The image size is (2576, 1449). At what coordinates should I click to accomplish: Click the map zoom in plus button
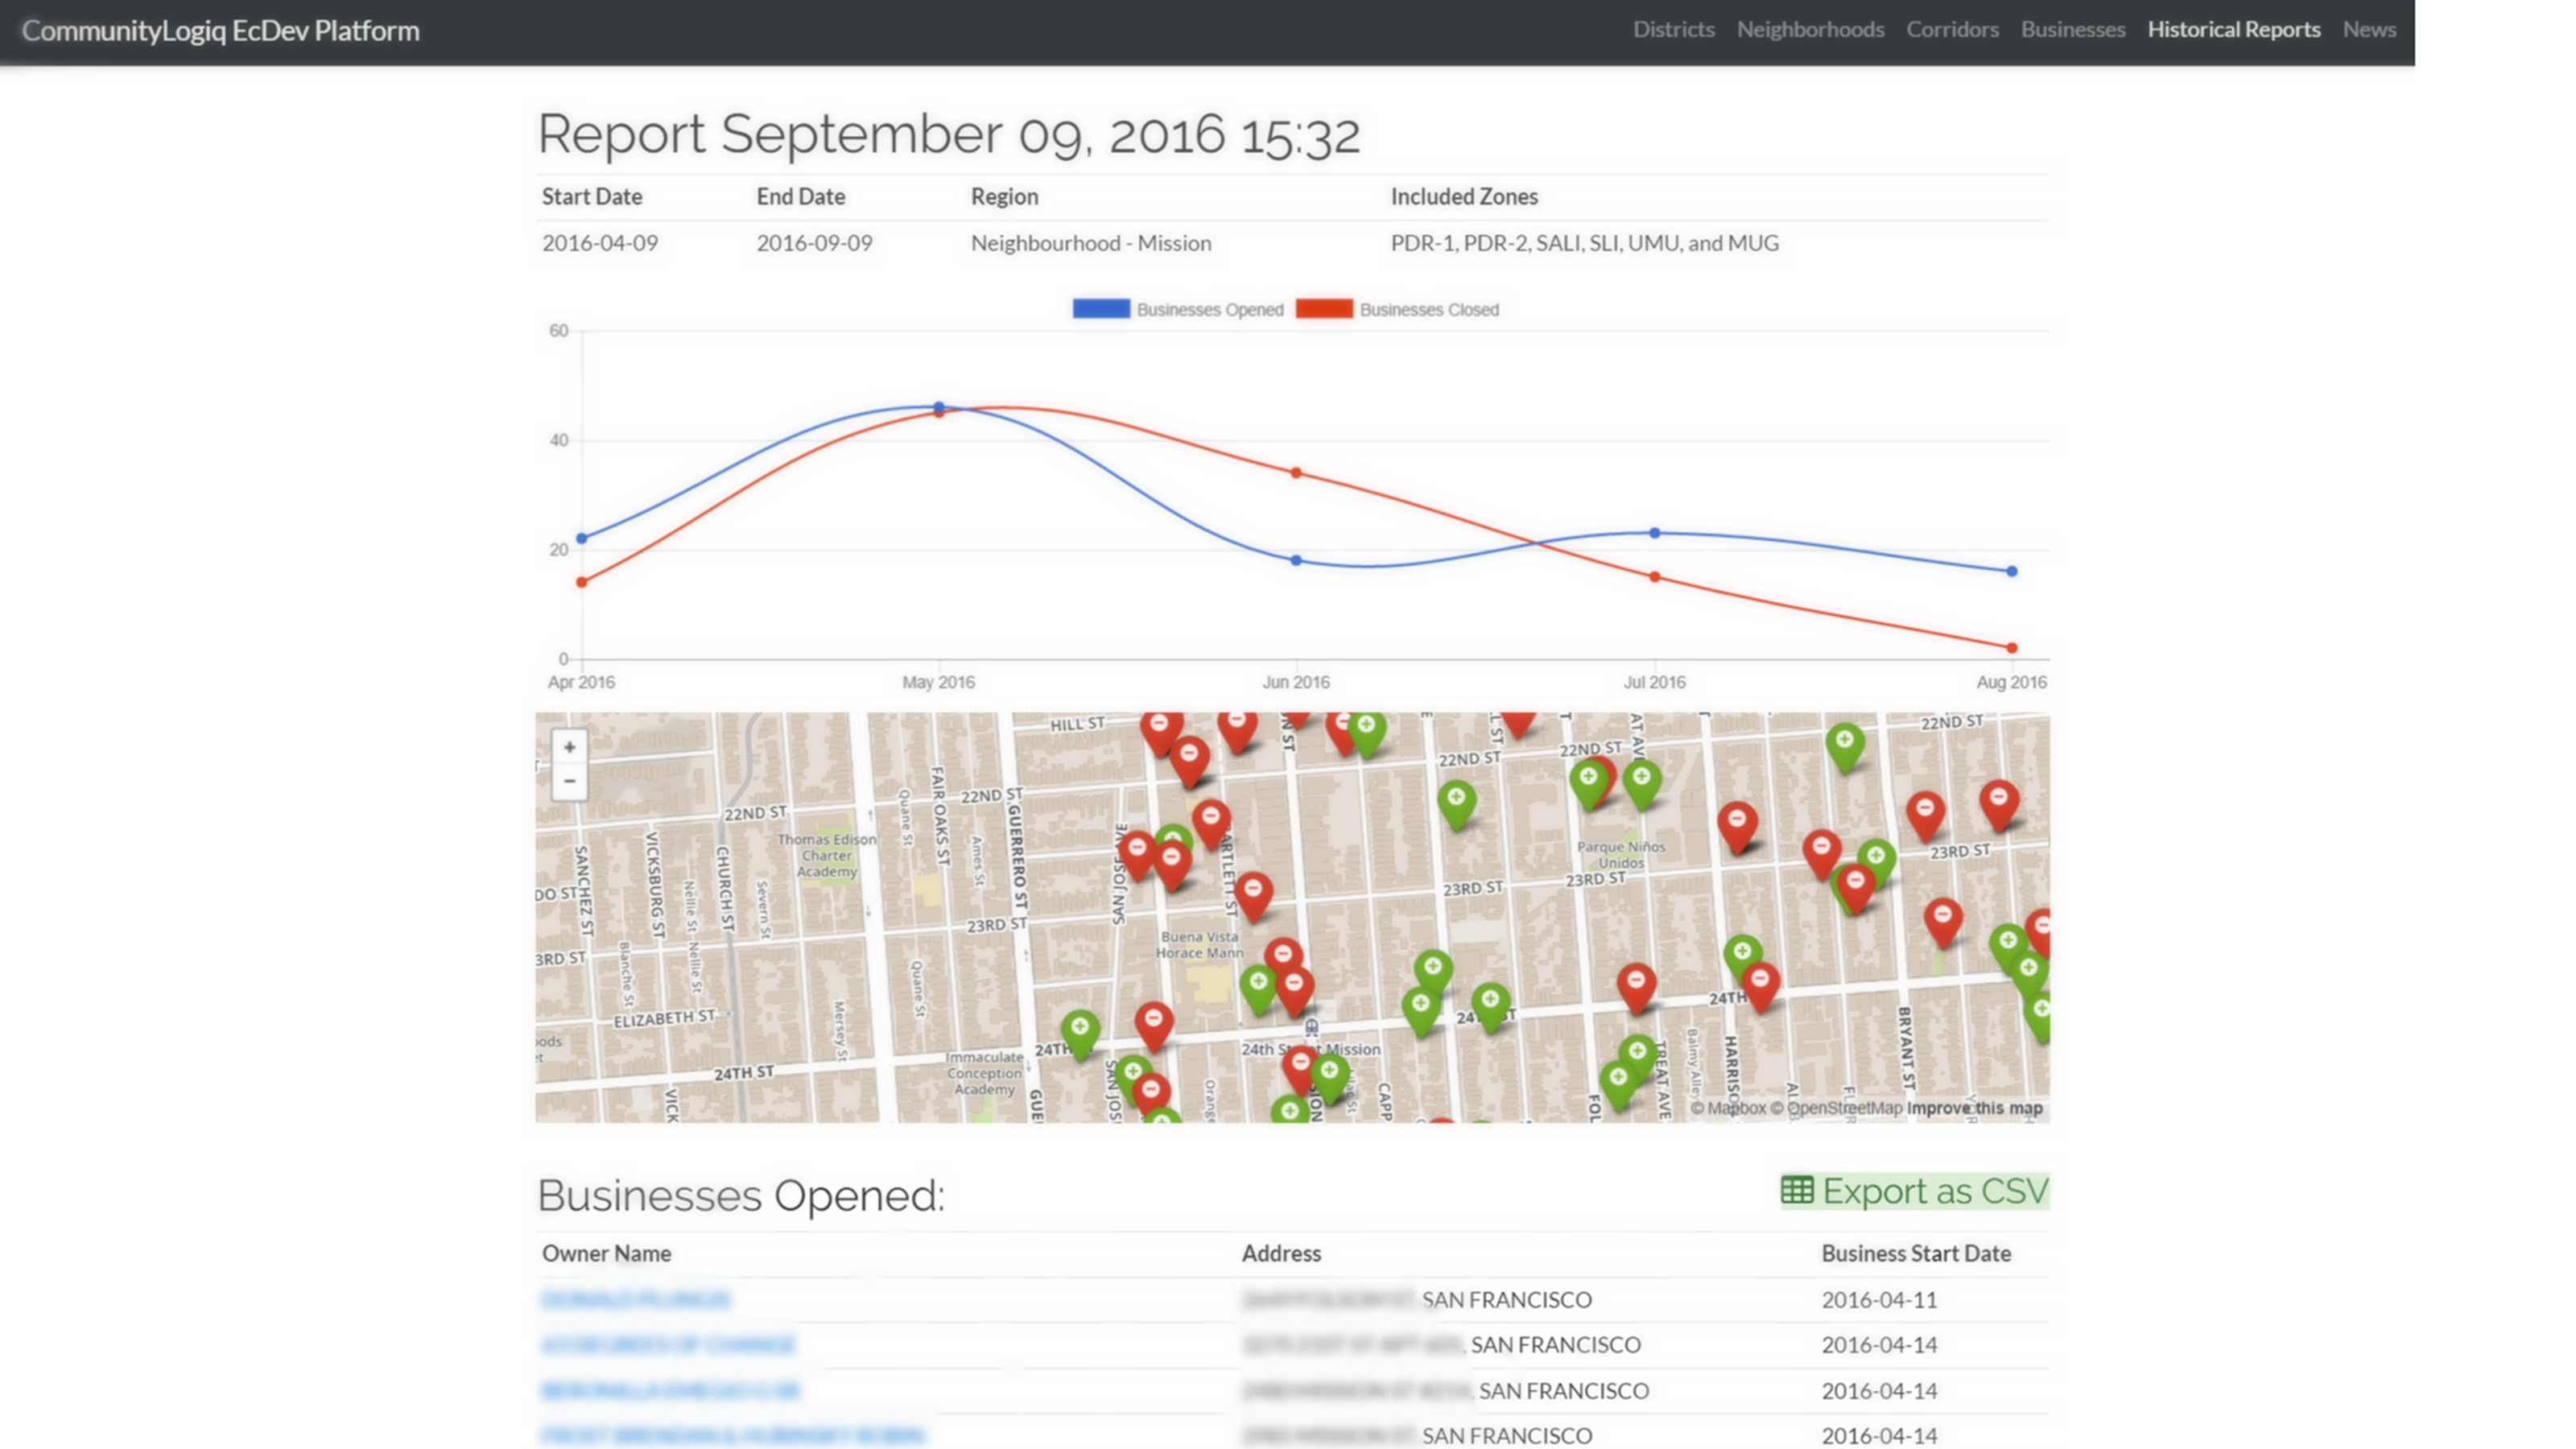569,747
